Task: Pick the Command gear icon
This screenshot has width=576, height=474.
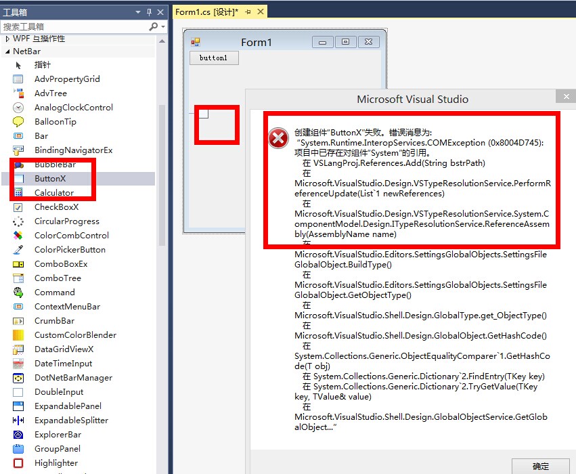Action: 18,293
